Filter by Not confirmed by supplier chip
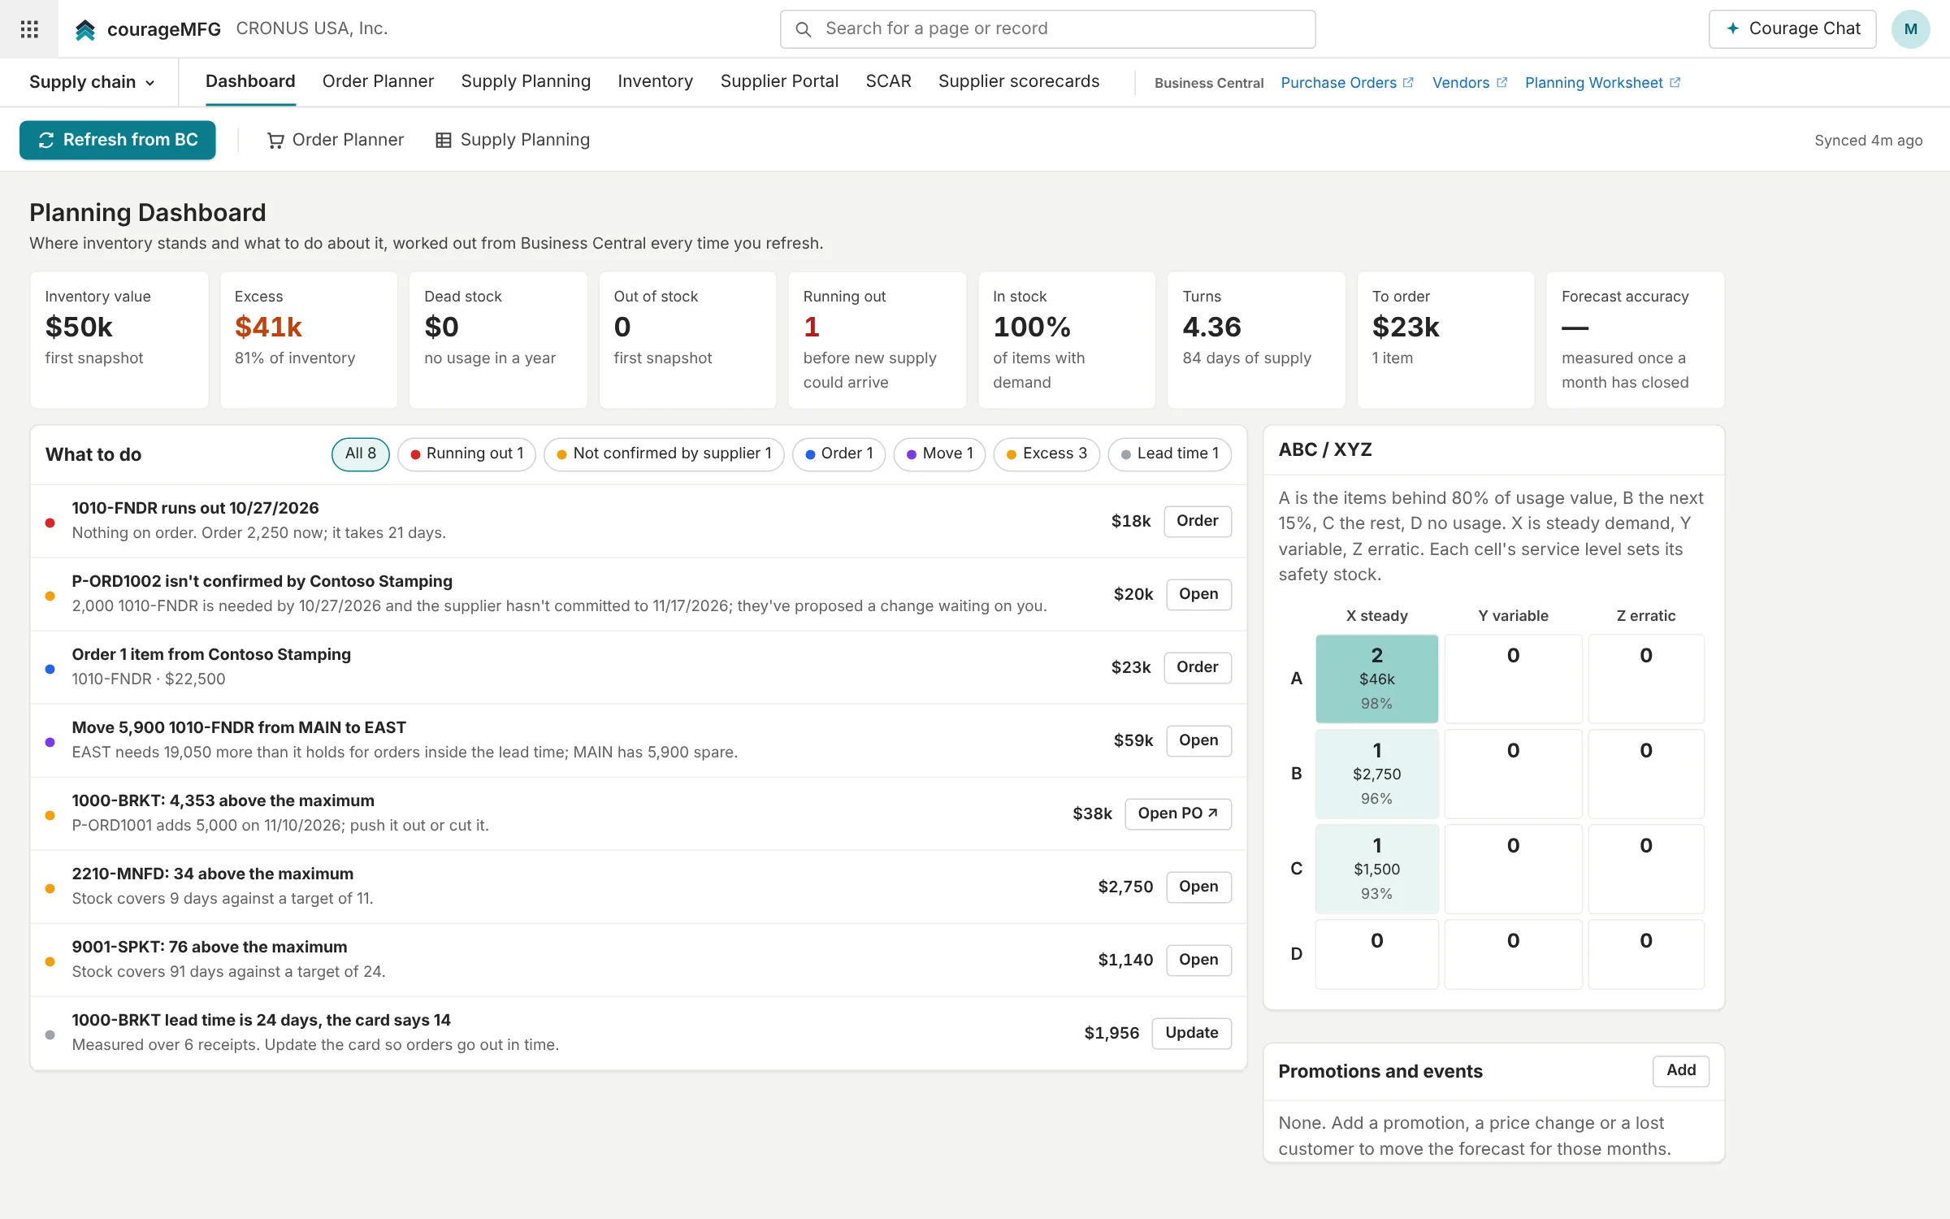Screen dimensions: 1950x1219 pyautogui.click(x=664, y=454)
